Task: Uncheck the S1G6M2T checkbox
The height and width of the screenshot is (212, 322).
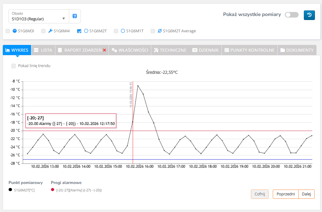Action: 79,31
